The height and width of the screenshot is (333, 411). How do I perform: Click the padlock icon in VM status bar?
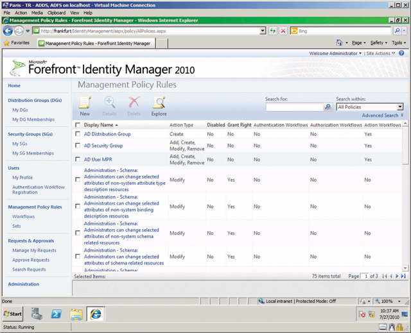(399, 327)
